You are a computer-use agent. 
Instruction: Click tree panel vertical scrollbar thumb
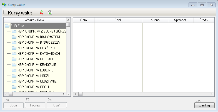pos(68,25)
